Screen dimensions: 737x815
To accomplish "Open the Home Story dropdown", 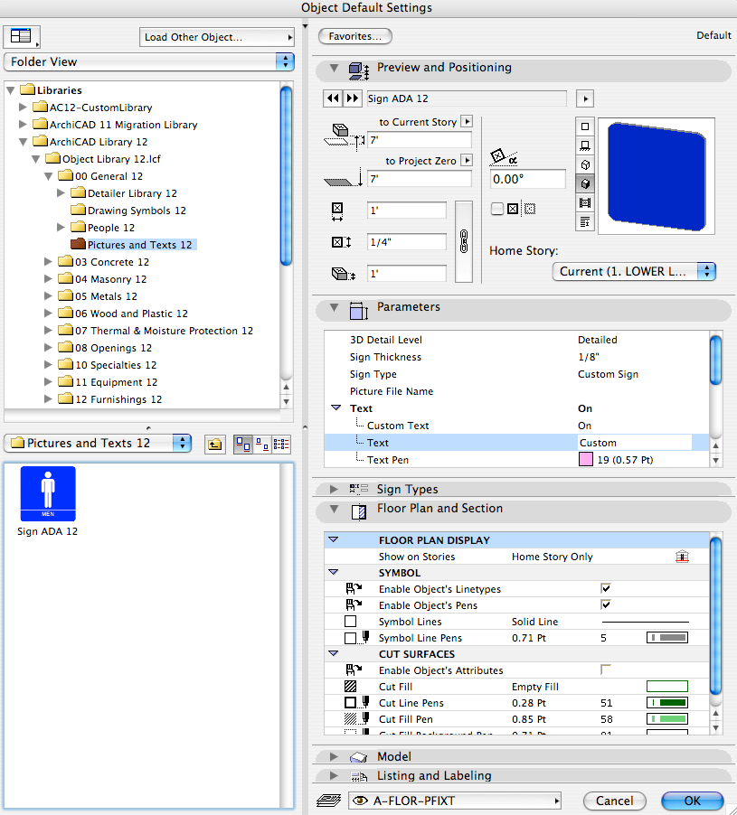I will point(634,271).
